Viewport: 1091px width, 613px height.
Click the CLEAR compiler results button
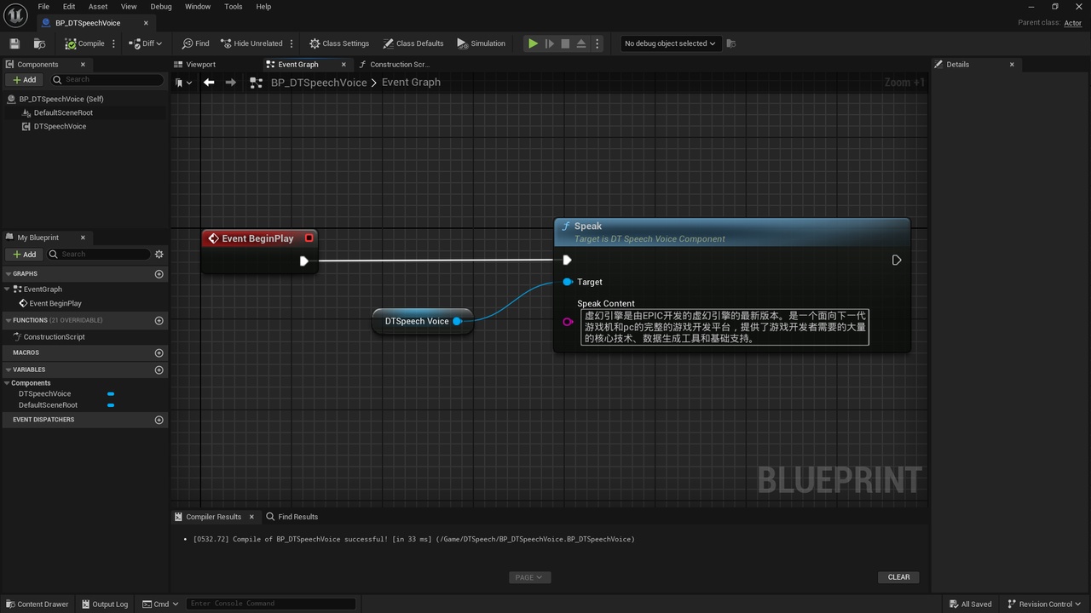pos(898,577)
